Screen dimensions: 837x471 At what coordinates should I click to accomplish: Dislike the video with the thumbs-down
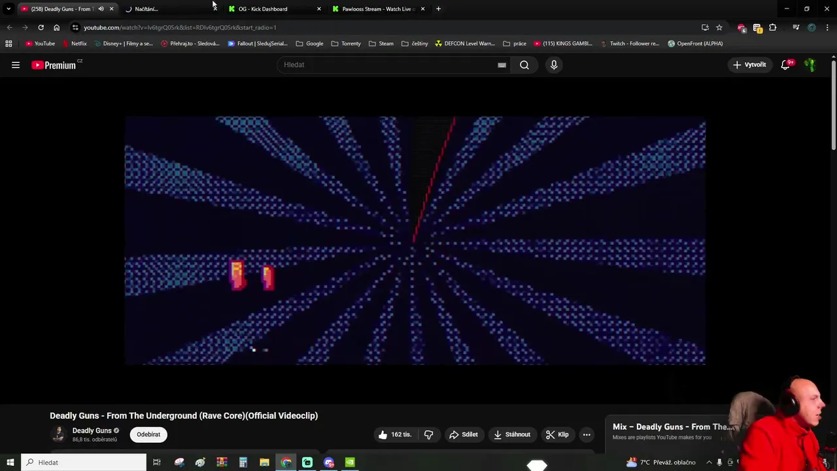(x=429, y=434)
